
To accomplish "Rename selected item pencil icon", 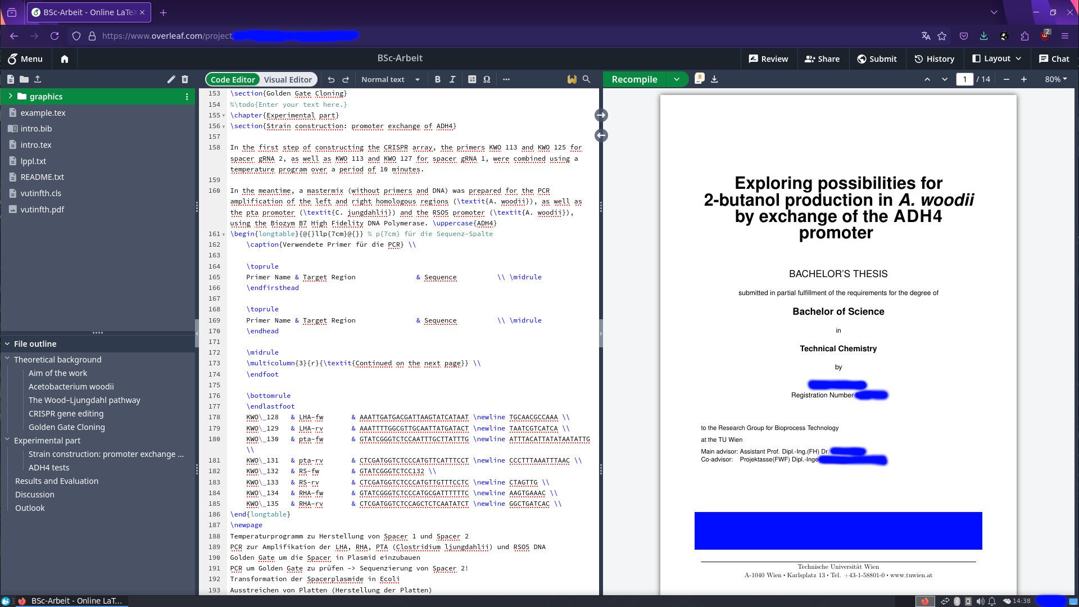I will 171,79.
